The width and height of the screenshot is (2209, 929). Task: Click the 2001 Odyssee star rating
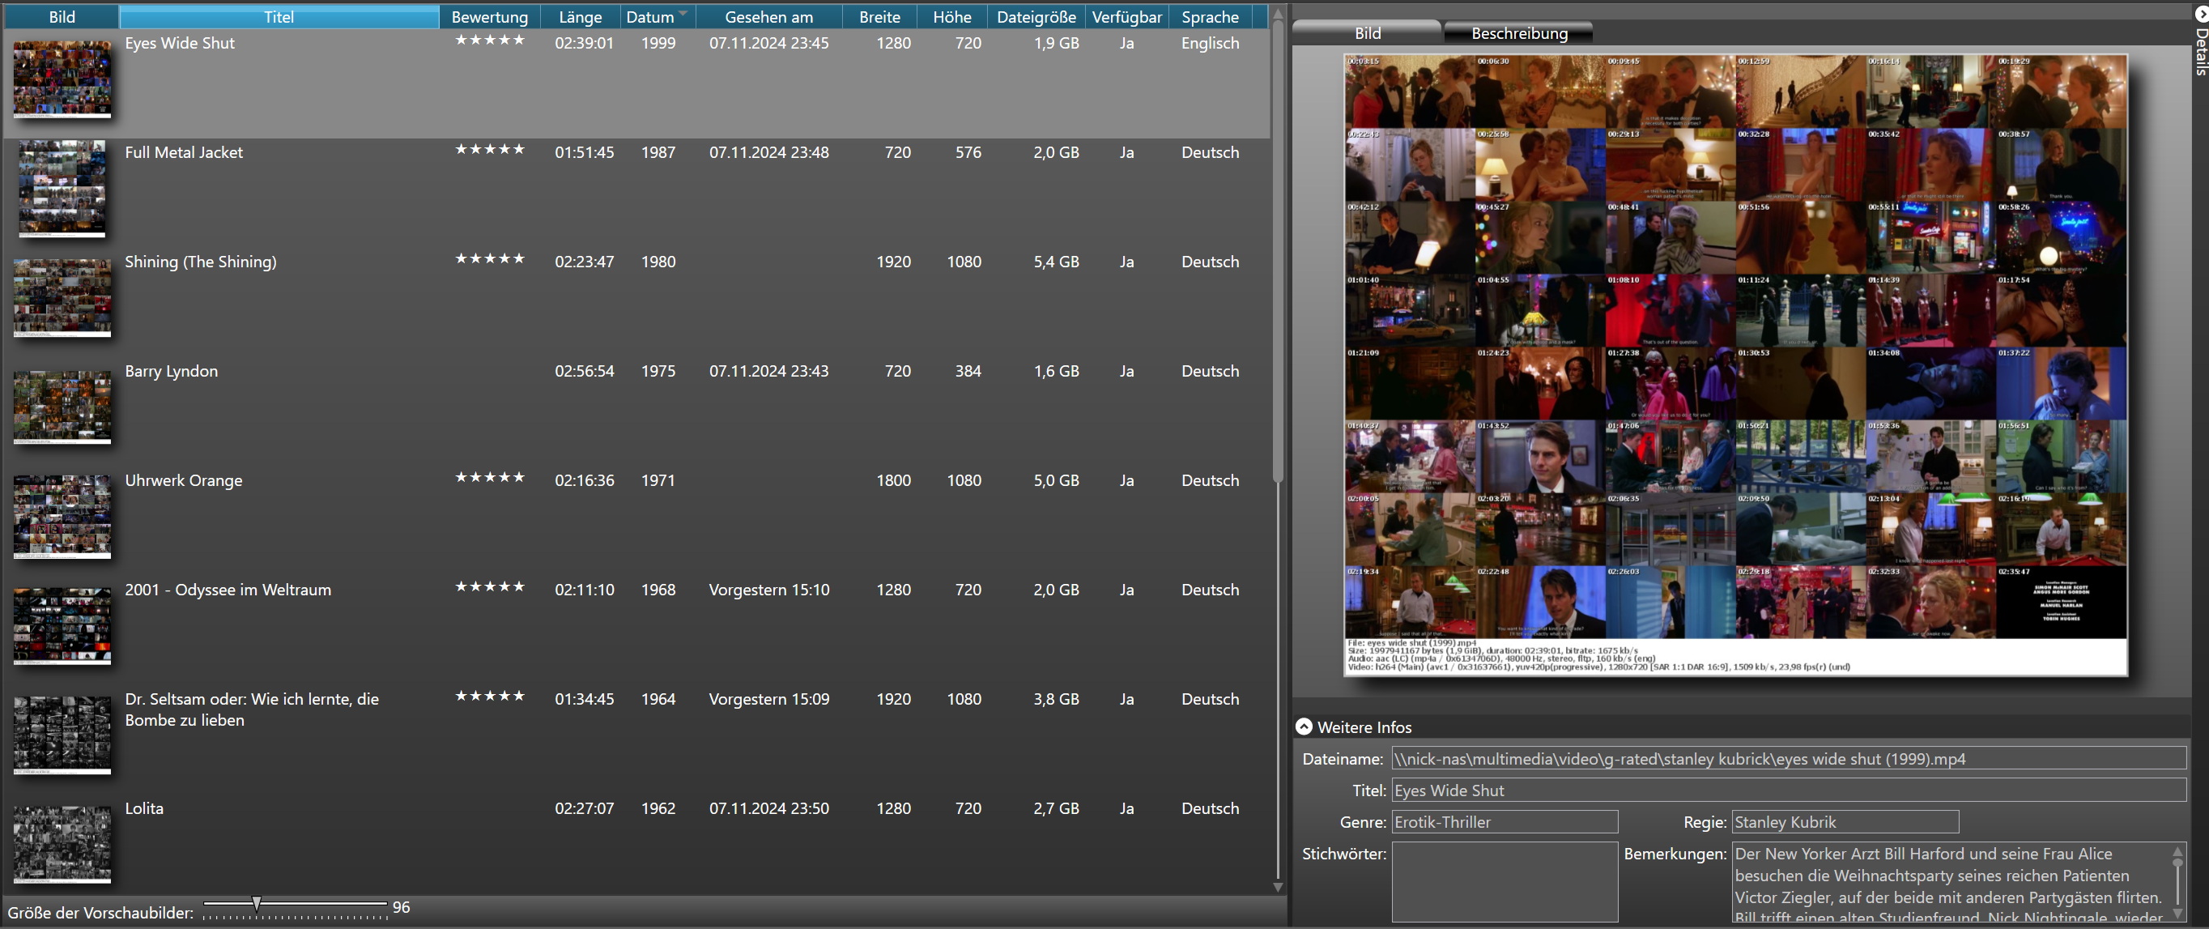tap(490, 586)
